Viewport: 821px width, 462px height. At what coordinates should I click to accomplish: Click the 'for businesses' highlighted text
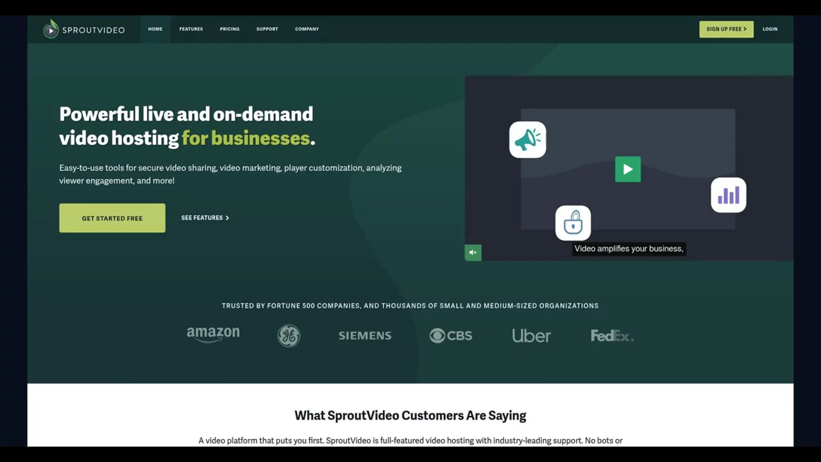246,139
